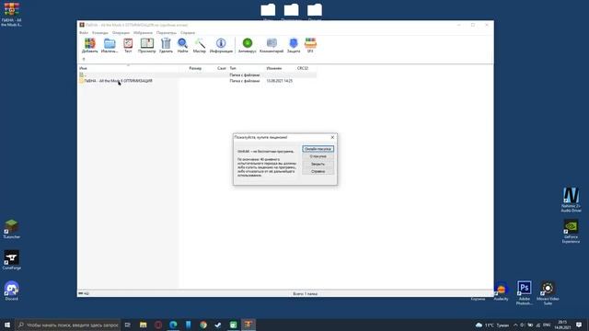Create SFX archive via toolbar icon

pyautogui.click(x=310, y=45)
